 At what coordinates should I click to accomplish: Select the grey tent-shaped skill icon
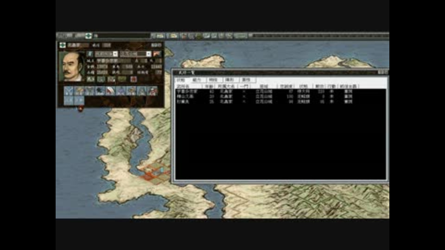click(x=142, y=91)
